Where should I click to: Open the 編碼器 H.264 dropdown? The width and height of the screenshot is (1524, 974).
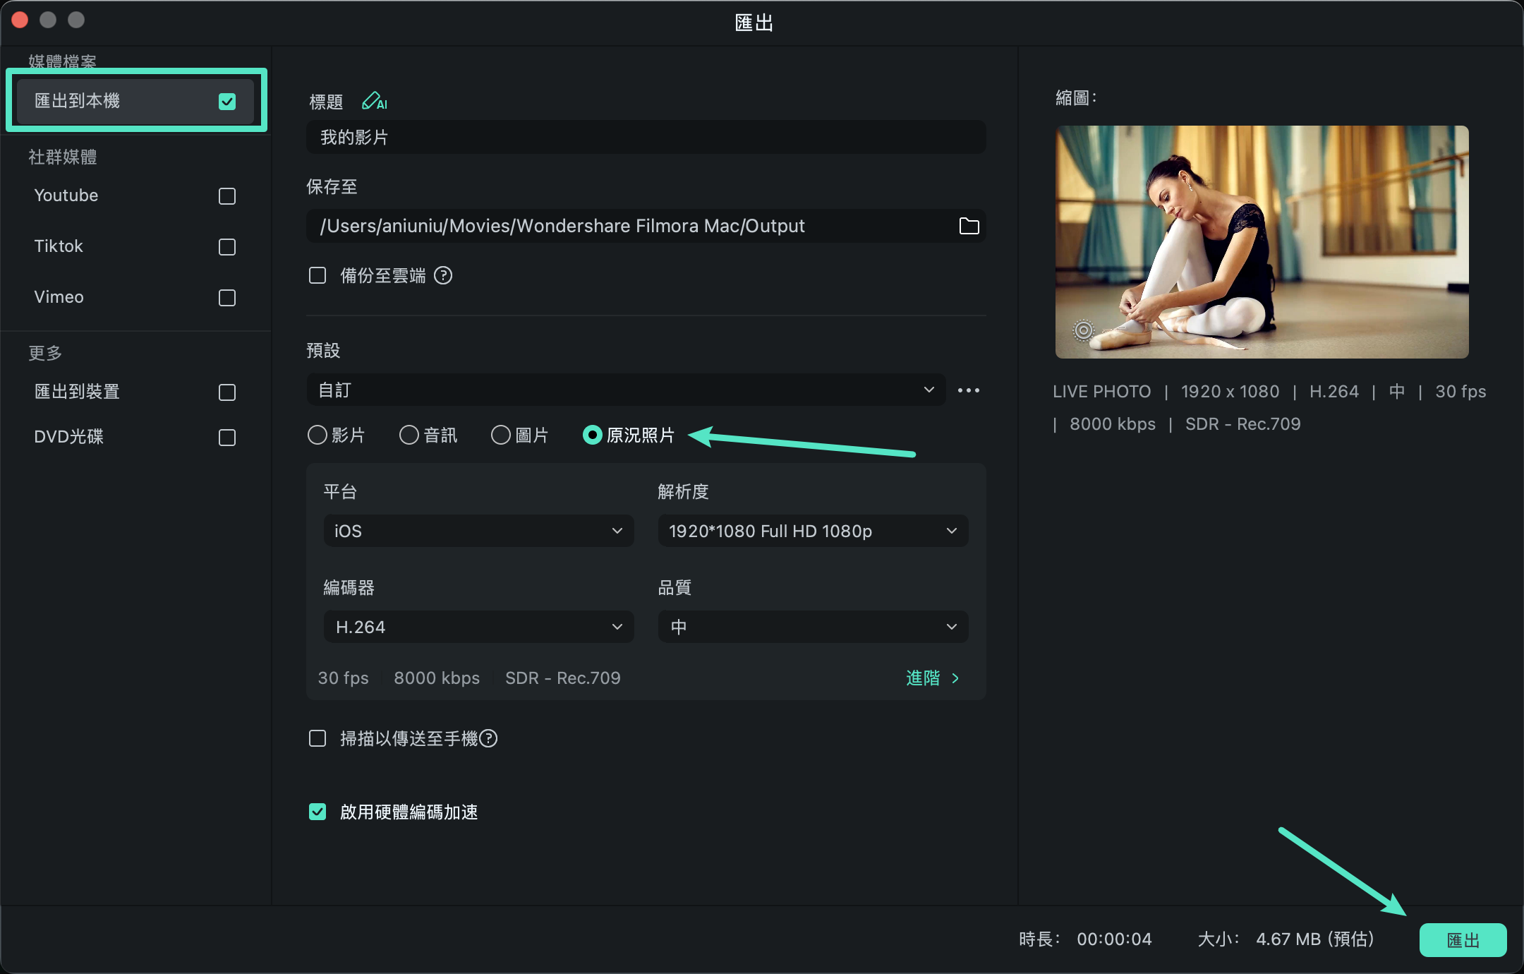click(x=478, y=627)
